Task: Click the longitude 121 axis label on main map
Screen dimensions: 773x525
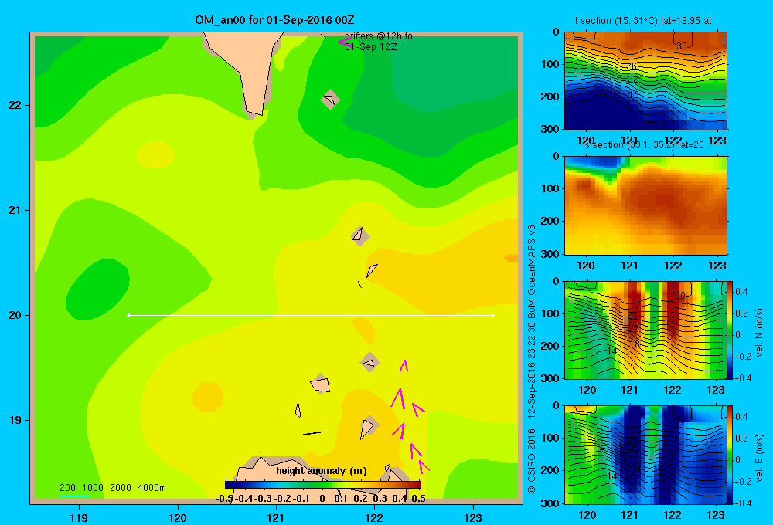Action: pyautogui.click(x=276, y=517)
